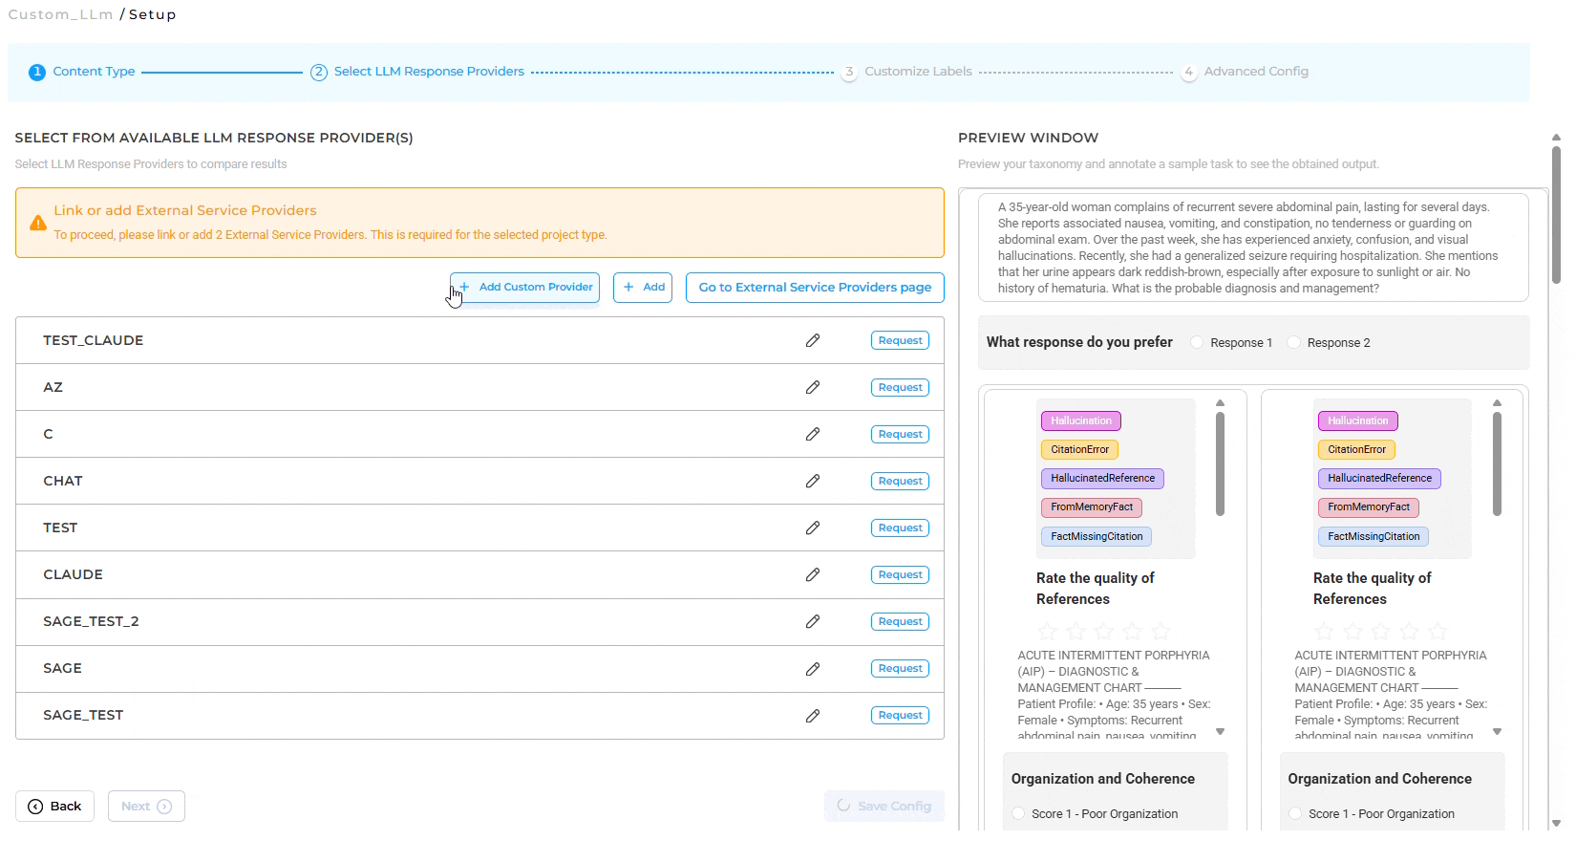Edit the SAGE_TEST provider row
1576x862 pixels.
pos(812,715)
